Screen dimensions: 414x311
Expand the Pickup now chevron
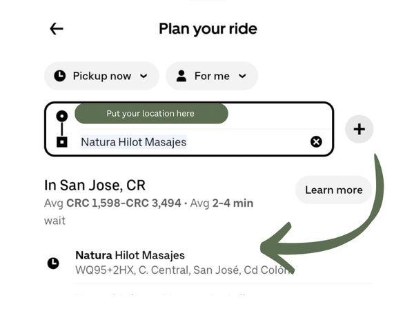144,76
